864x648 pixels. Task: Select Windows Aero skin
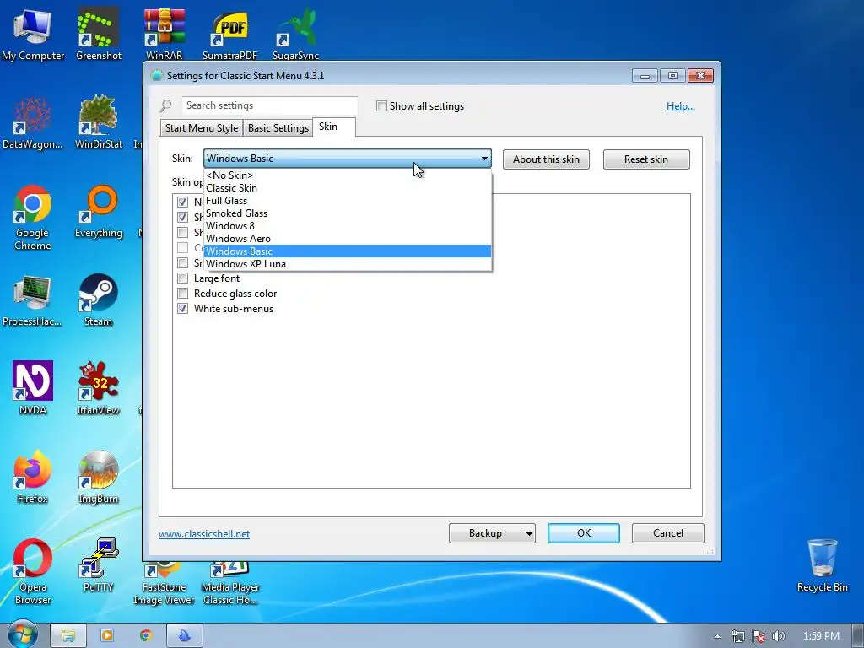coord(347,239)
